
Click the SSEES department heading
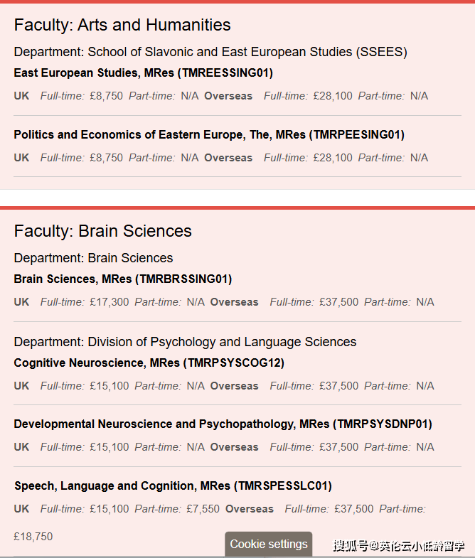click(x=210, y=52)
